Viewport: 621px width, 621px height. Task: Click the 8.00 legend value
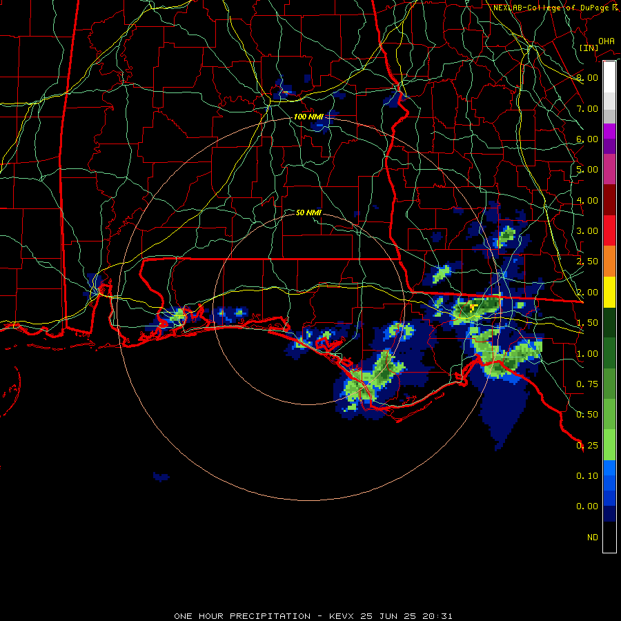click(x=587, y=77)
